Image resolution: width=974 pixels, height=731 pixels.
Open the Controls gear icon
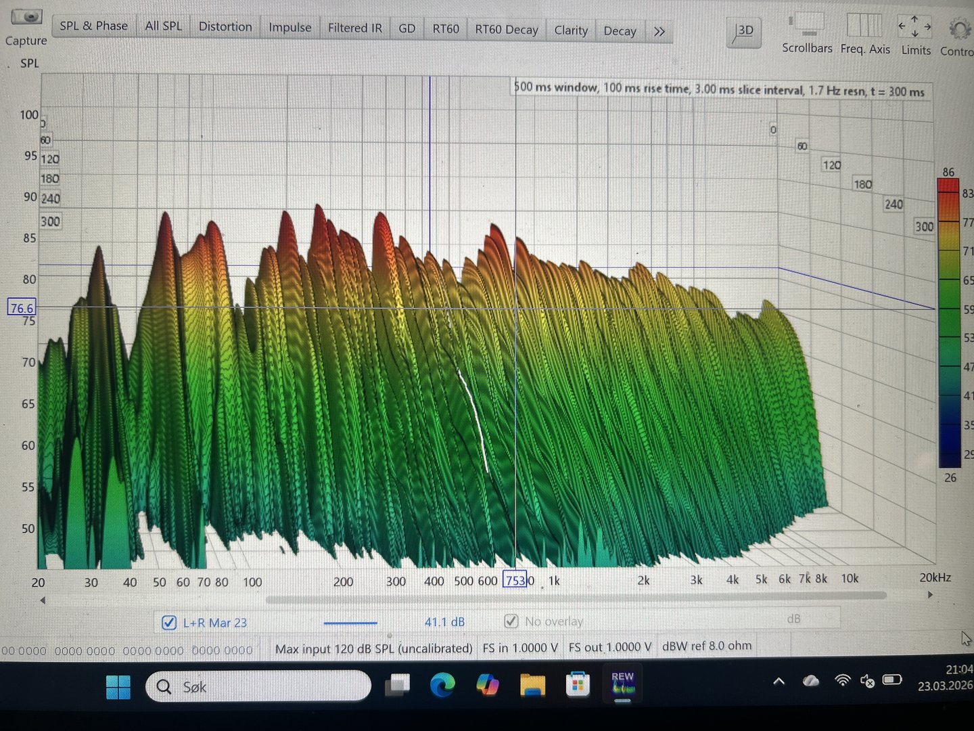click(959, 30)
